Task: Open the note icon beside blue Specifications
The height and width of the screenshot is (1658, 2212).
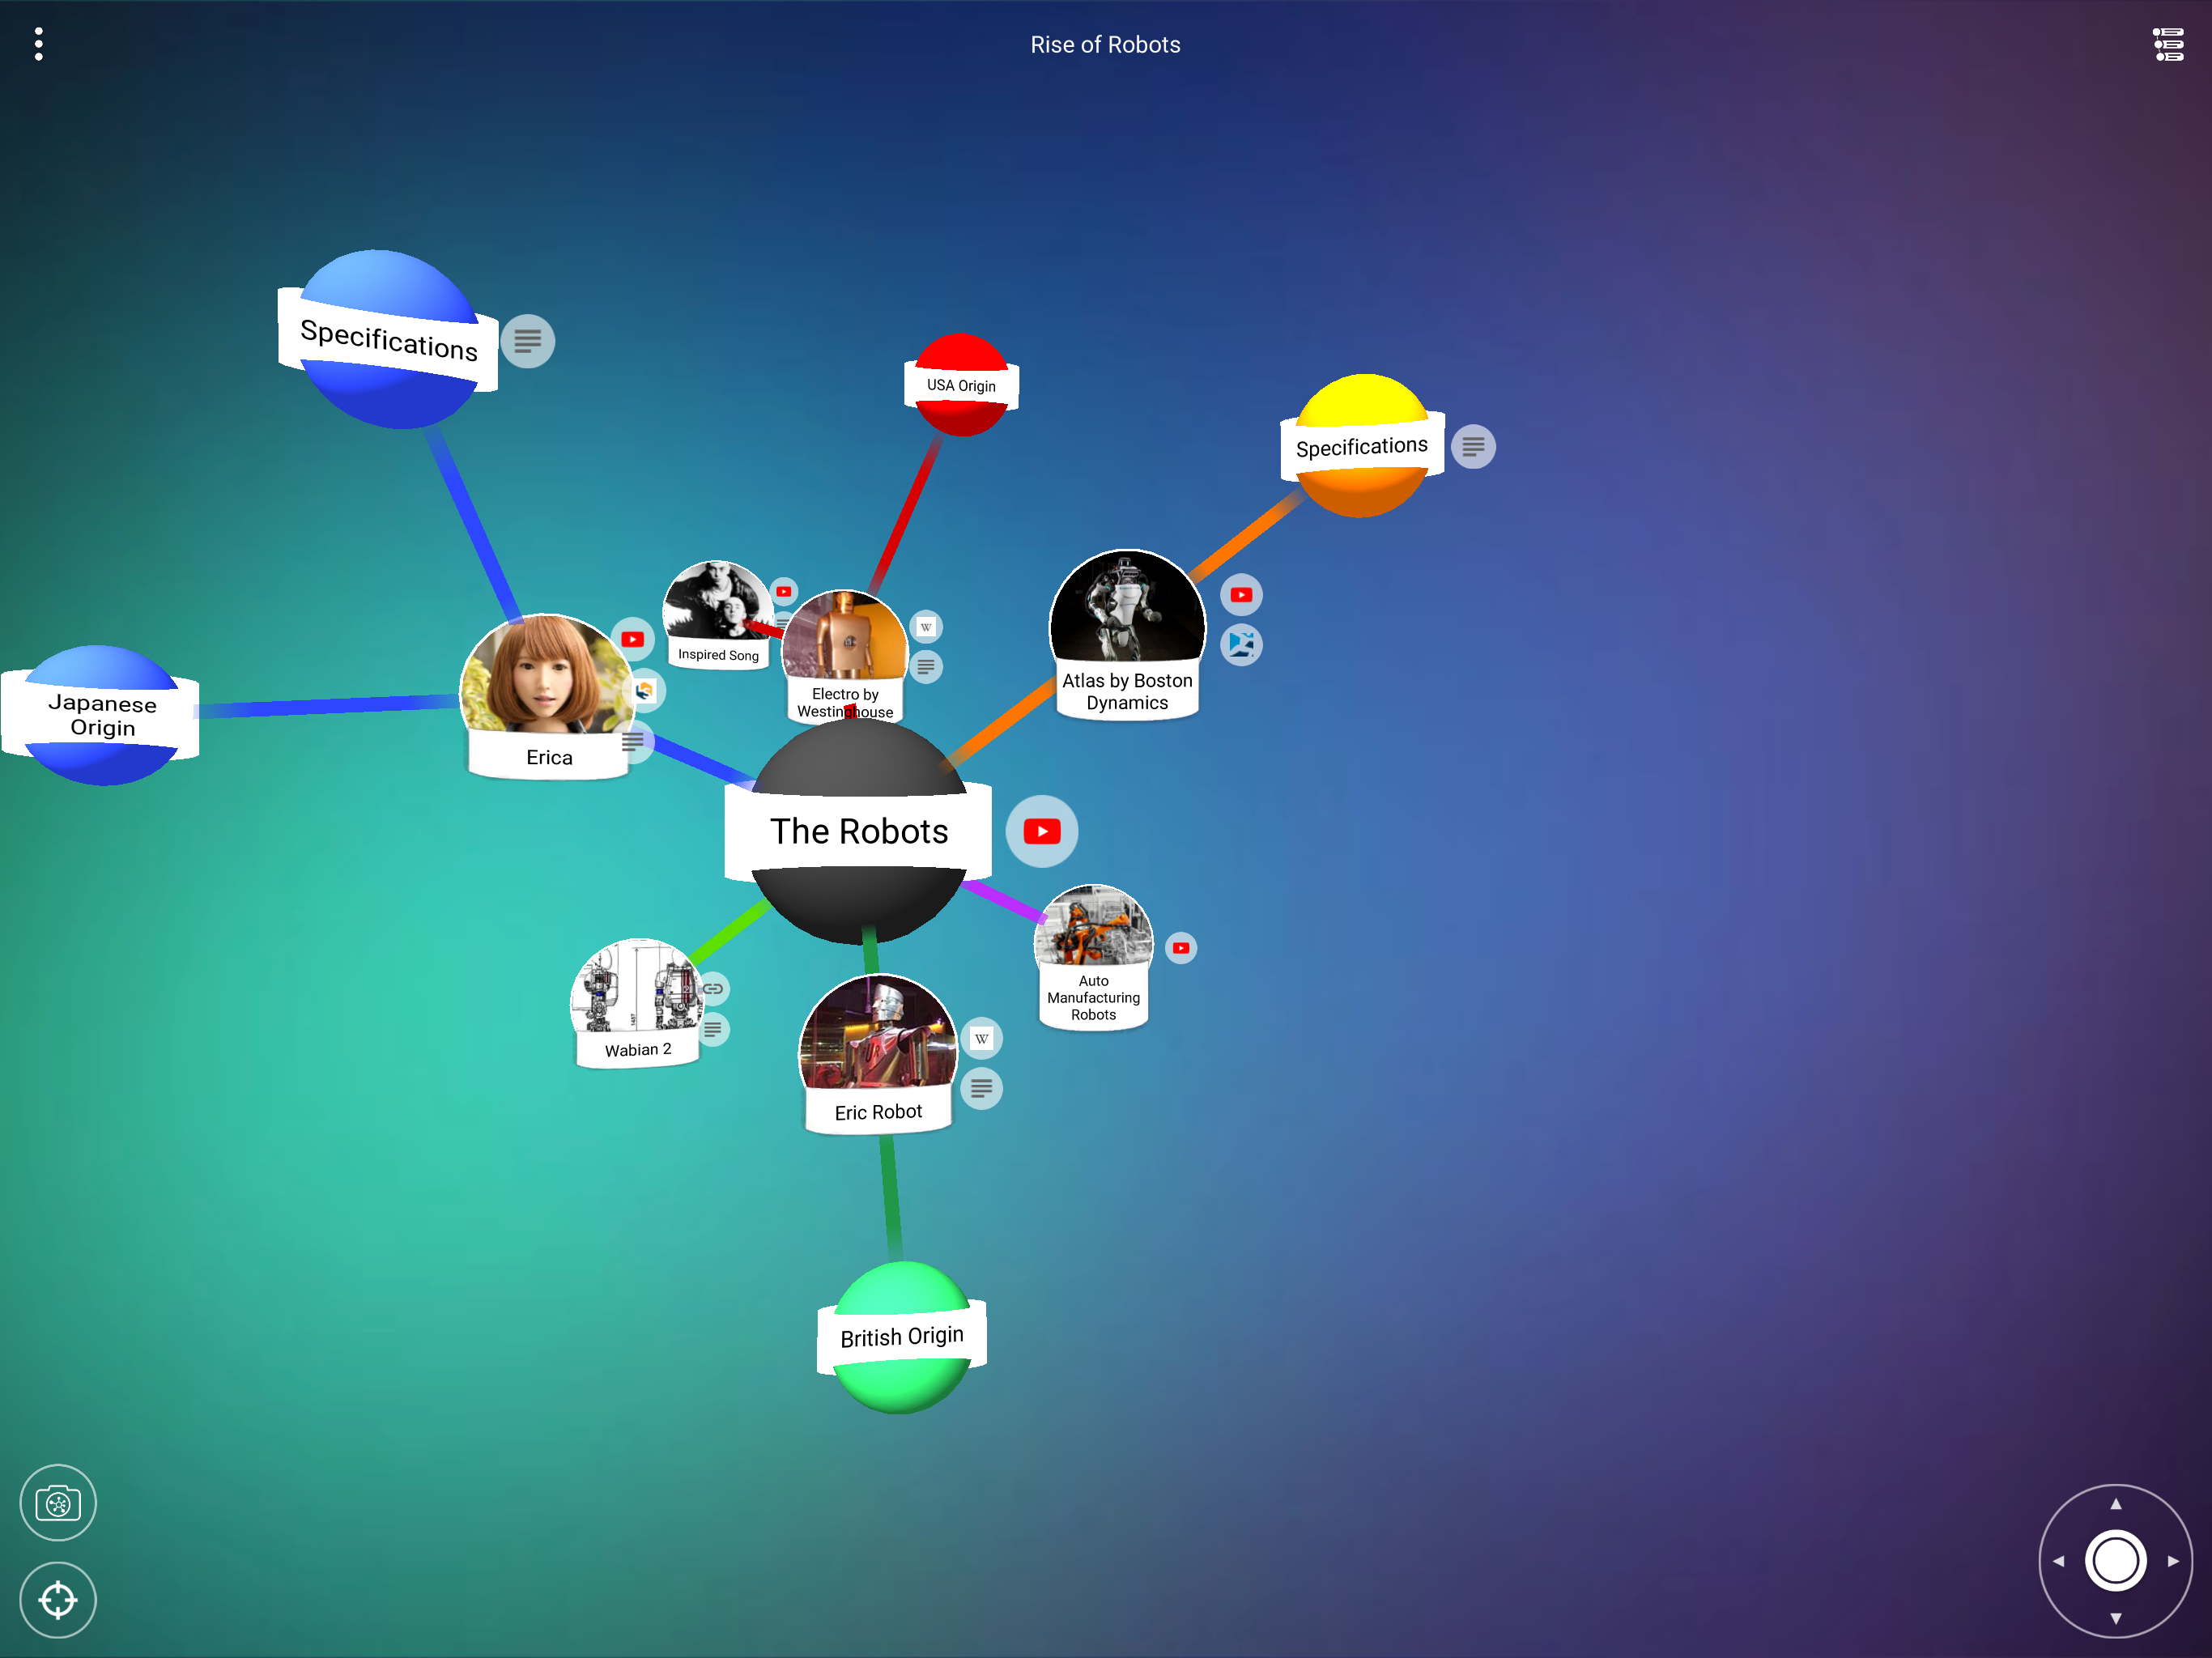Action: click(527, 341)
